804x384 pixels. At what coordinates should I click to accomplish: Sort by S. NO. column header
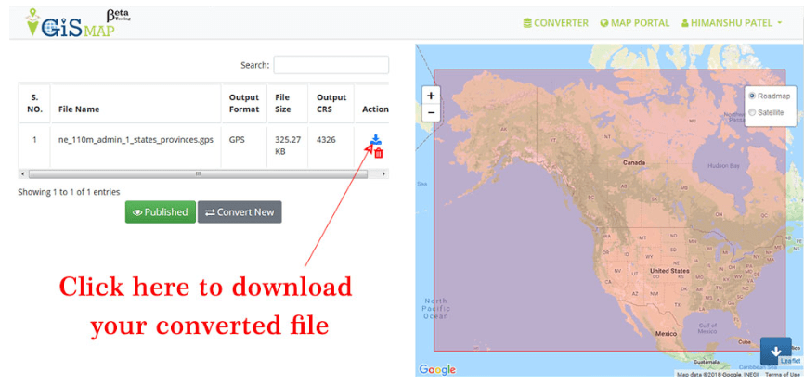(35, 104)
